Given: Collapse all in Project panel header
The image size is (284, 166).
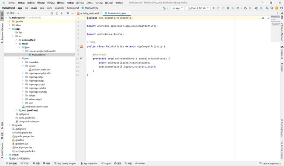Looking at the screenshot, I should 62,13.
